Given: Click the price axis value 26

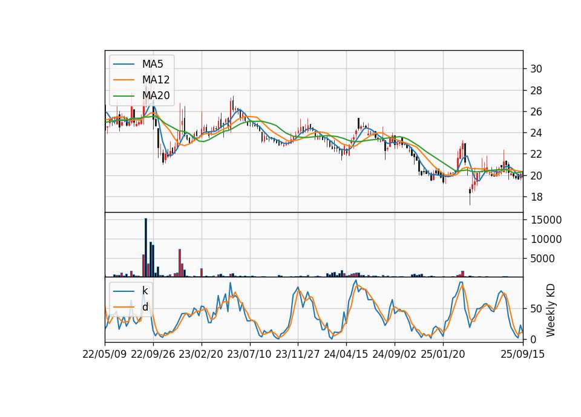Looking at the screenshot, I should click(x=536, y=111).
